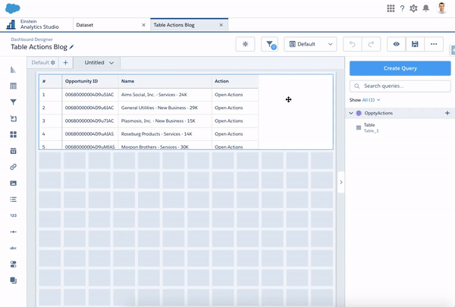Add a chart widget from sidebar
This screenshot has height=307, width=455.
click(x=13, y=70)
